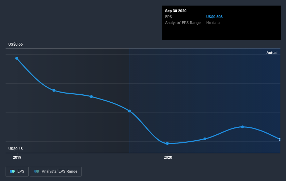The image size is (286, 181).
Task: Toggle the Analysts' EPS Range legend
Action: pyautogui.click(x=56, y=171)
